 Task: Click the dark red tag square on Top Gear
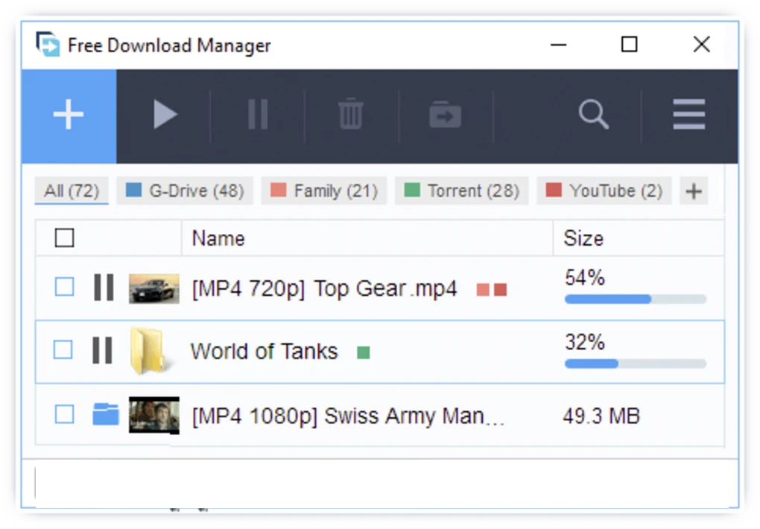pyautogui.click(x=500, y=290)
